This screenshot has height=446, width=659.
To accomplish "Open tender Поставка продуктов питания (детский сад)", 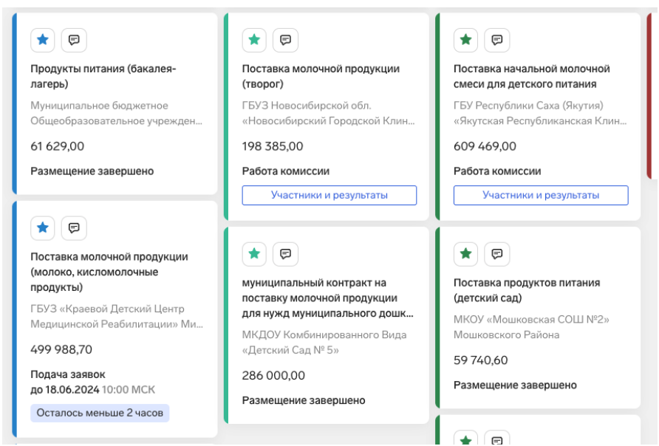I will 527,290.
